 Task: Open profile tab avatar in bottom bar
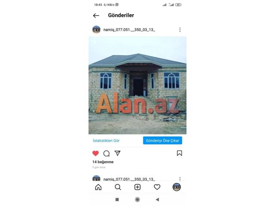(177, 187)
